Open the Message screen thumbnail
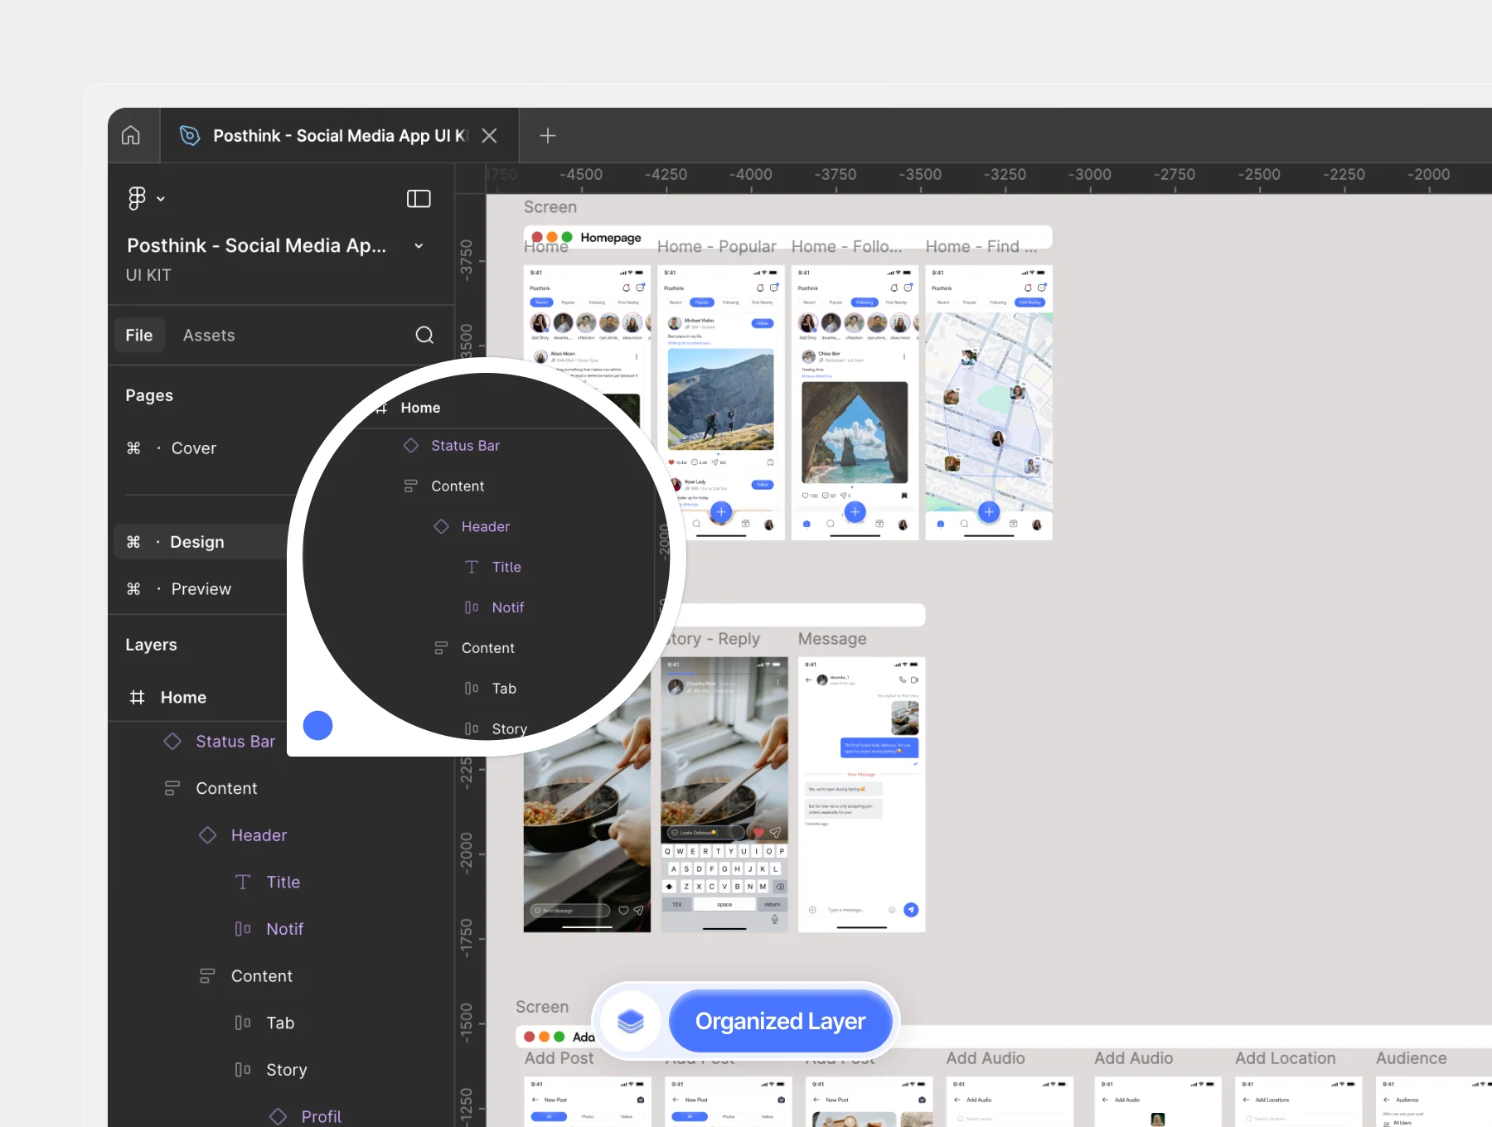 pyautogui.click(x=861, y=795)
